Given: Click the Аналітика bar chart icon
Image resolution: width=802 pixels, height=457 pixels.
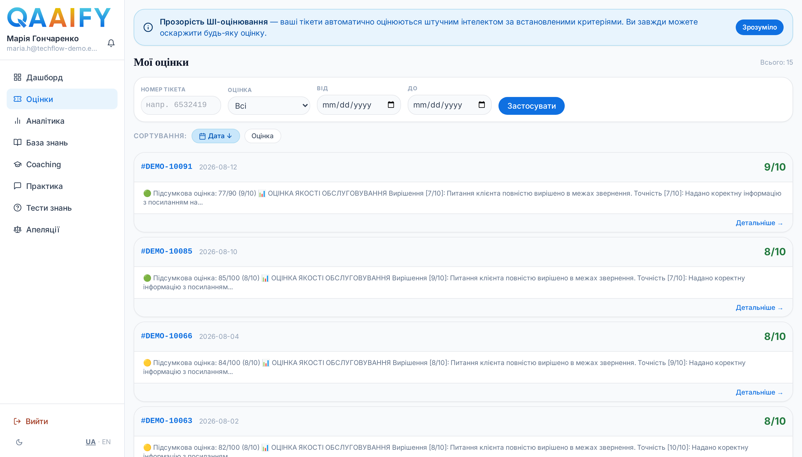Looking at the screenshot, I should pyautogui.click(x=18, y=121).
